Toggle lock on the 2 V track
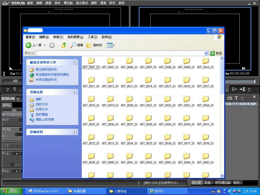260x195 pixels. (x=21, y=120)
